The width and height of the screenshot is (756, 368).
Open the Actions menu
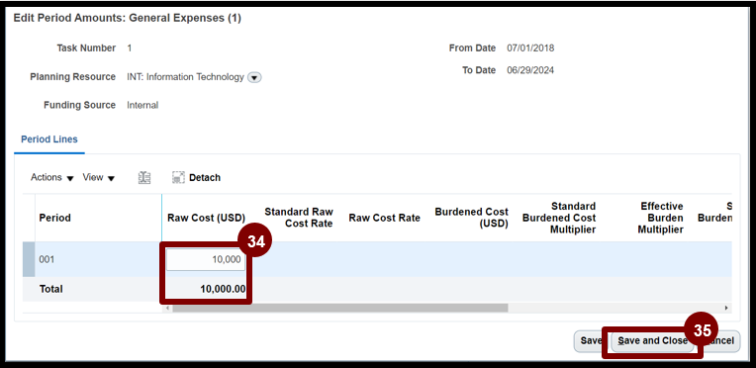tap(52, 177)
